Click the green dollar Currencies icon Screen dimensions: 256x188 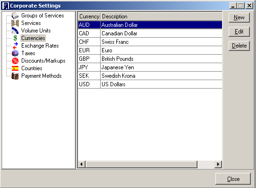[15, 38]
